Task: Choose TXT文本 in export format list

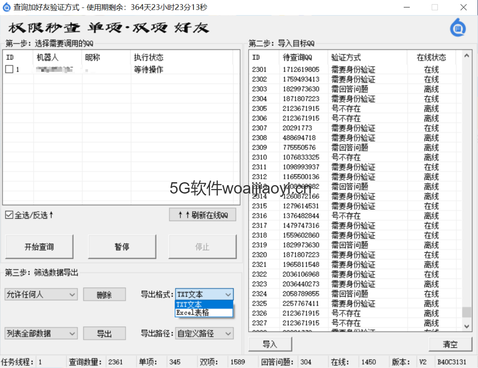Action: click(204, 305)
